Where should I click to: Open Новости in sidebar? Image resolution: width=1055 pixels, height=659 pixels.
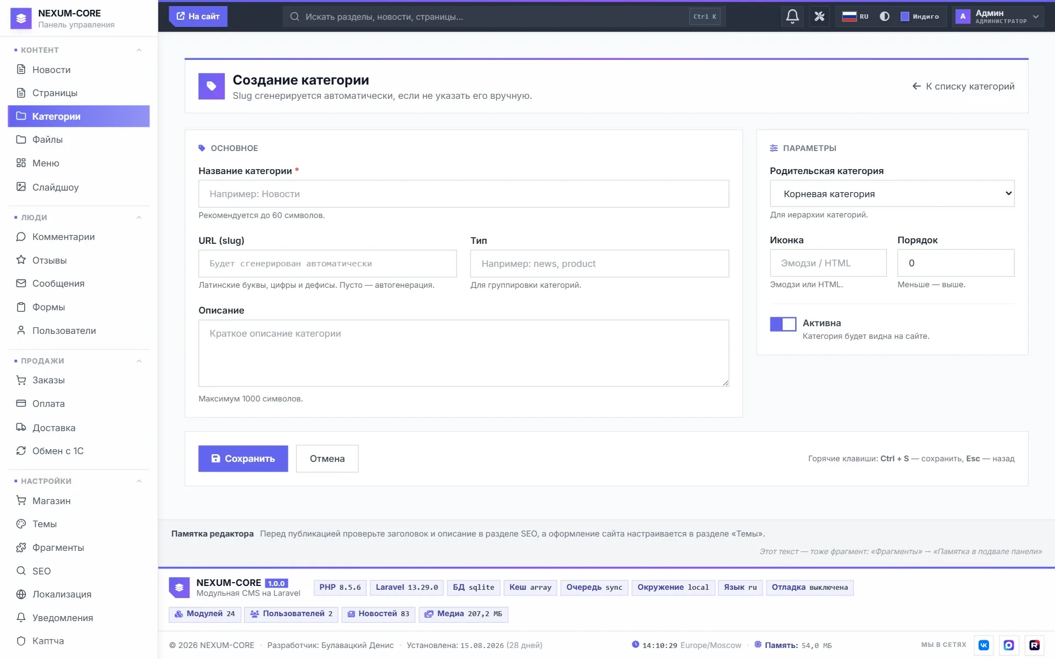tap(79, 70)
